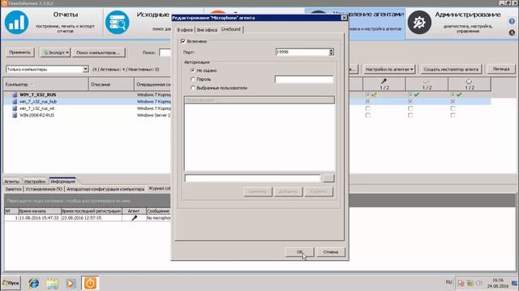Image resolution: width=519 pixels, height=291 pixels.
Task: Switch to the Вне офиса tab
Action: 207,30
